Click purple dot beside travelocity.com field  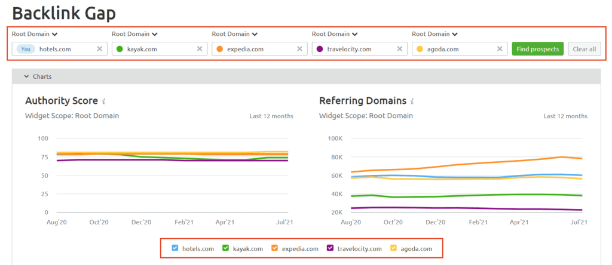[320, 49]
